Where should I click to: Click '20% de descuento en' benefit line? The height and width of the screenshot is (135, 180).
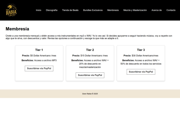click(x=90, y=64)
